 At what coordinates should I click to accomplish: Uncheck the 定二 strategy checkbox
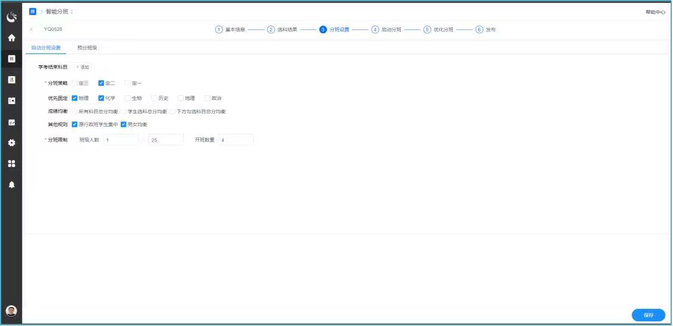click(101, 83)
